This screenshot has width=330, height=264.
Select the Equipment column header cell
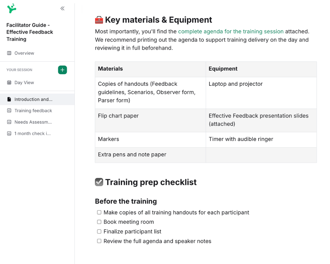223,69
